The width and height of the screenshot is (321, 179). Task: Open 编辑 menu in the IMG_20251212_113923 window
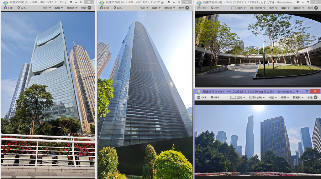[285, 8]
